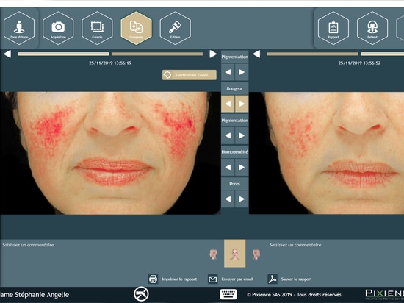Click Sauver le rapport

coord(296,279)
